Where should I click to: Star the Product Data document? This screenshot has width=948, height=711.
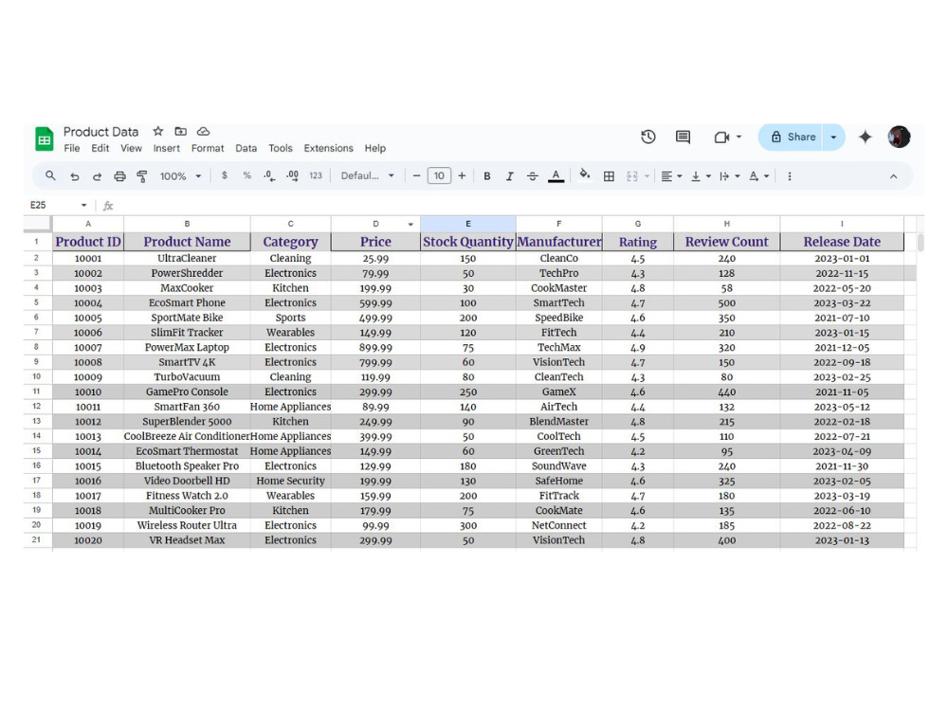157,131
